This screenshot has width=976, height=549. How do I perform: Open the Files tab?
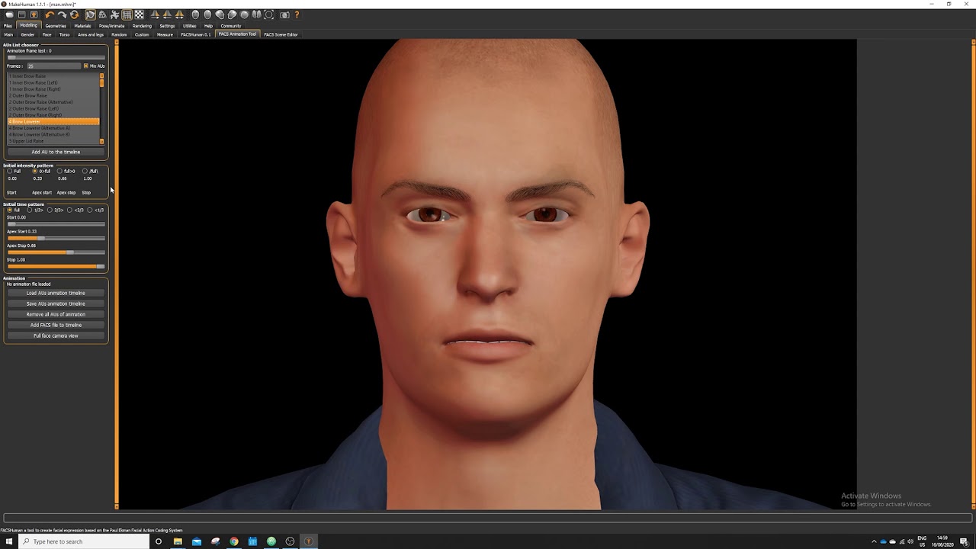(x=8, y=26)
